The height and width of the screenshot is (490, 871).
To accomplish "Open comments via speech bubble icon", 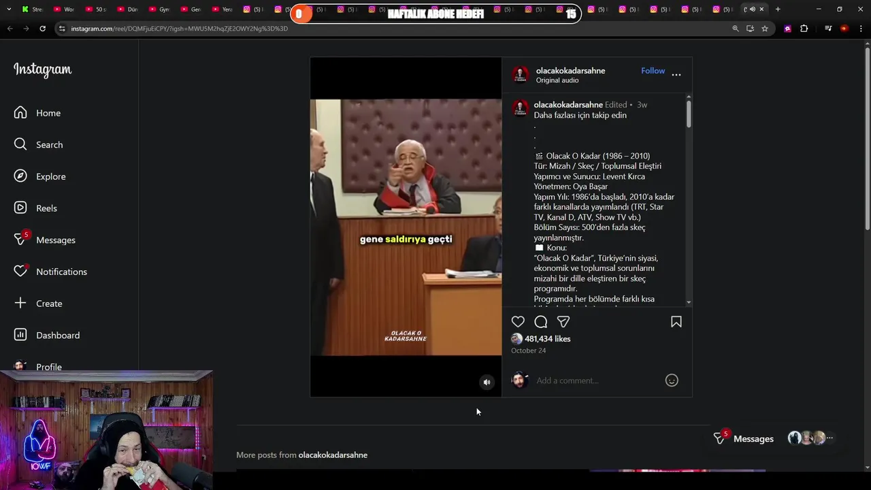I will coord(541,322).
